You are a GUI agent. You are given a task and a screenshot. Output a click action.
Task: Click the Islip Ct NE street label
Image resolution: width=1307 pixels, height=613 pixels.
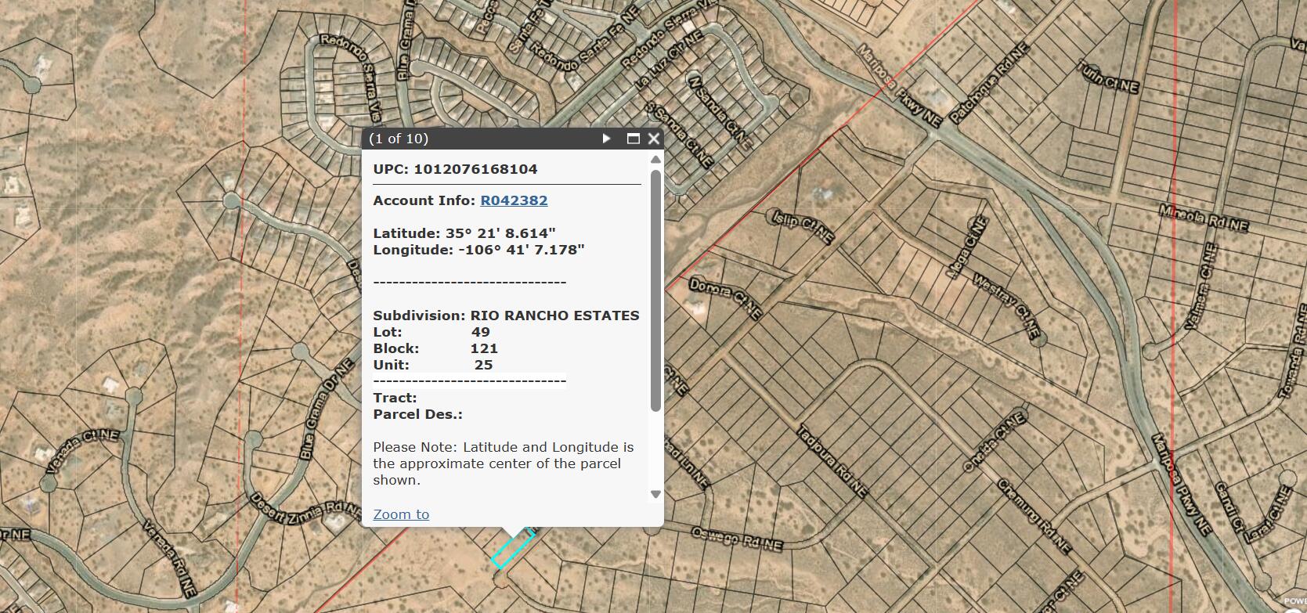tap(803, 227)
